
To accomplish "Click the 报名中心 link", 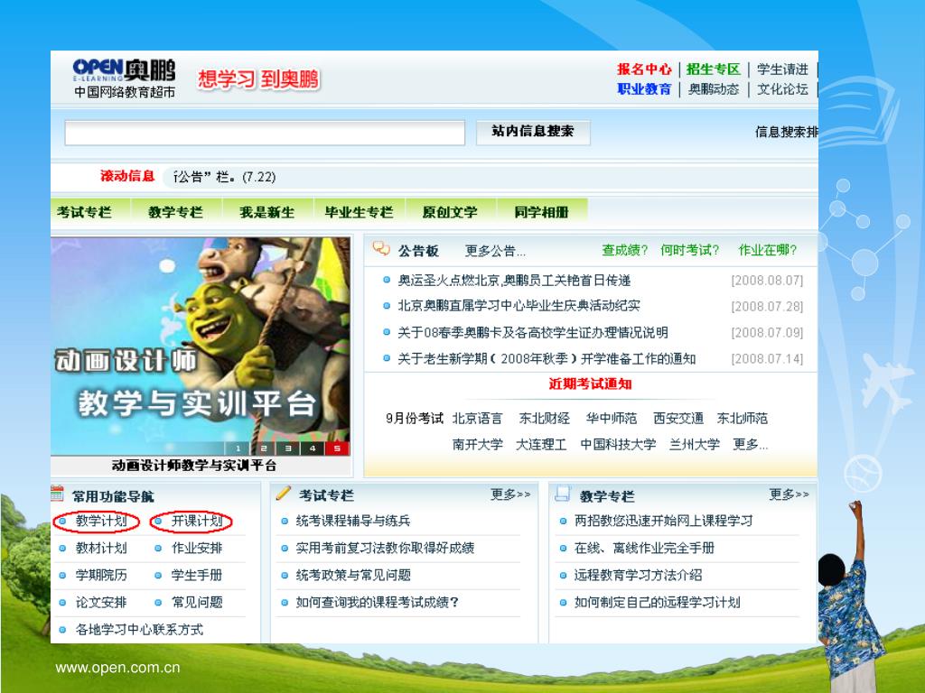I will tap(644, 69).
